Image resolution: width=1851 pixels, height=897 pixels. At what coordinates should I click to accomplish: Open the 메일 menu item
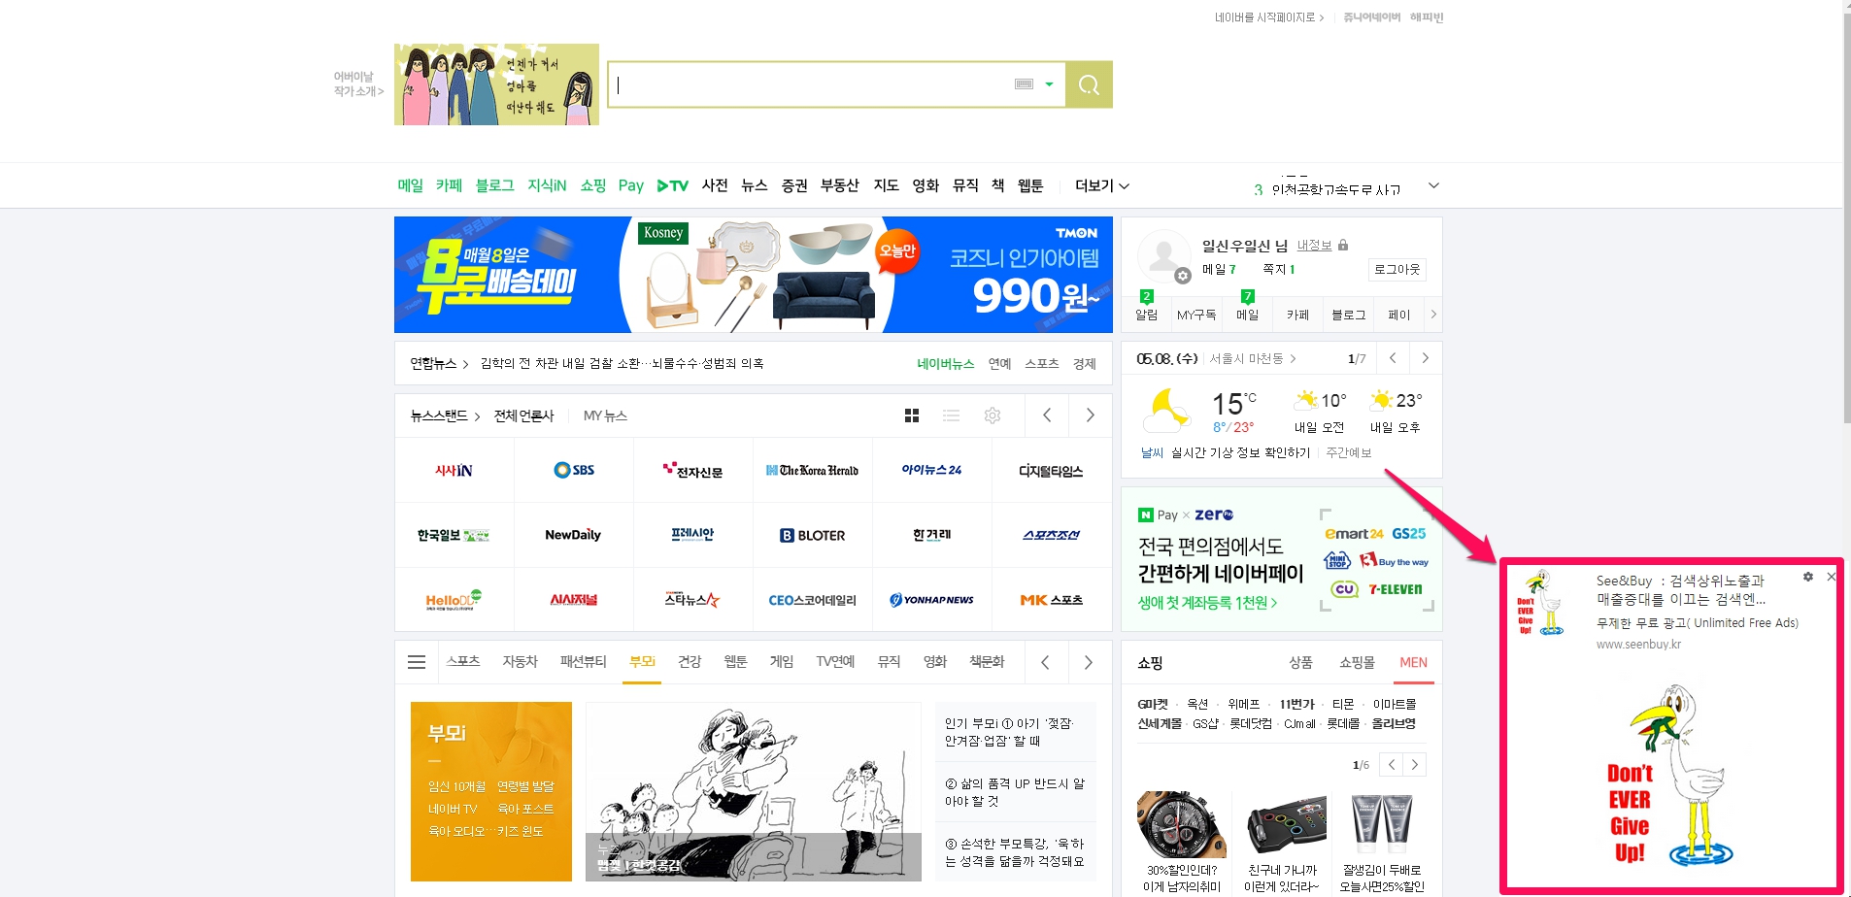[x=410, y=185]
